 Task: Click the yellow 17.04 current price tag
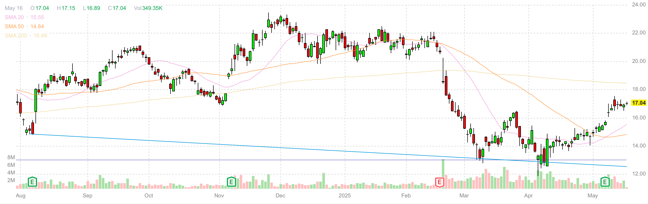[x=639, y=103]
